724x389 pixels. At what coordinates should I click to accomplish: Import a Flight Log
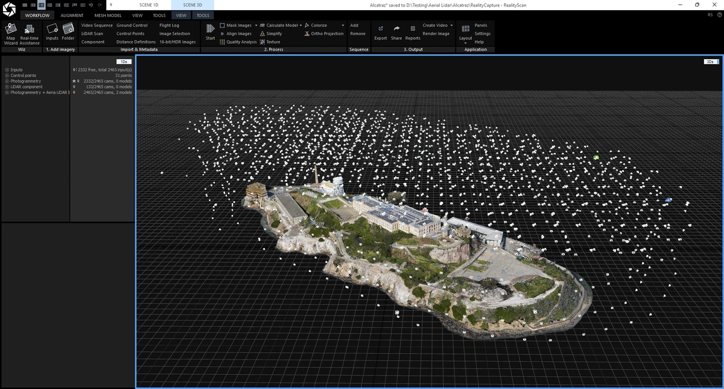pyautogui.click(x=170, y=25)
